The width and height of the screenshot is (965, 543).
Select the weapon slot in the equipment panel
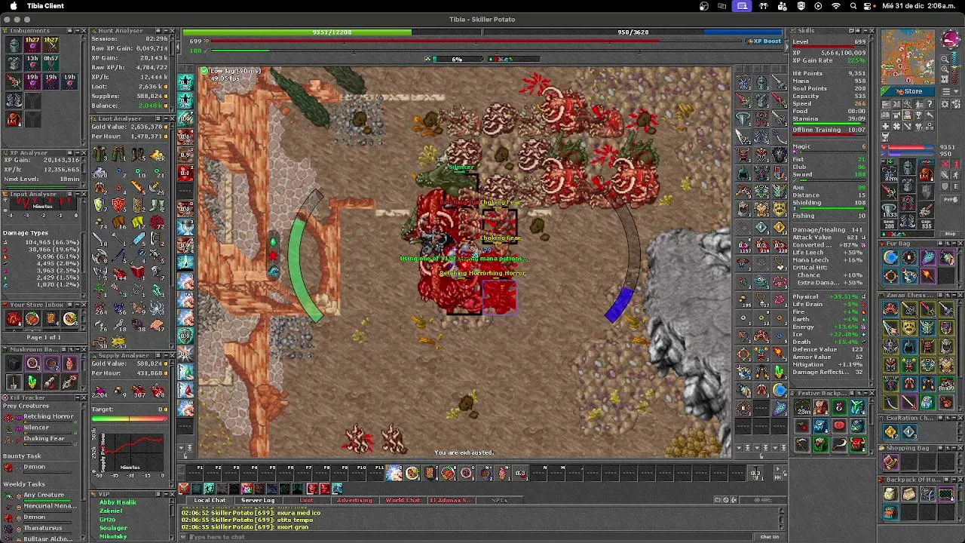[x=890, y=193]
